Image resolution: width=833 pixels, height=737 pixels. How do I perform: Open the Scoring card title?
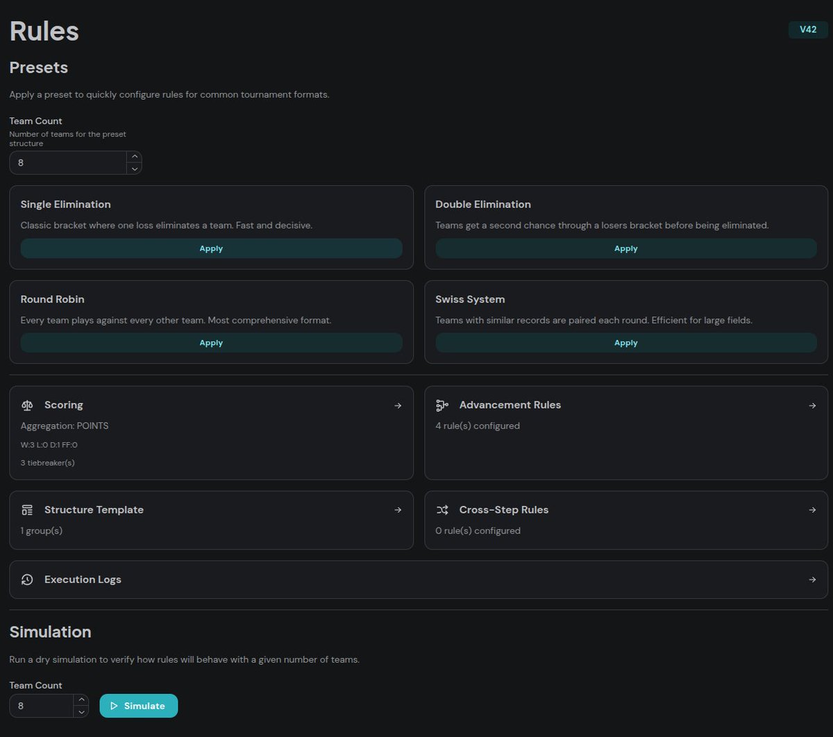click(63, 405)
